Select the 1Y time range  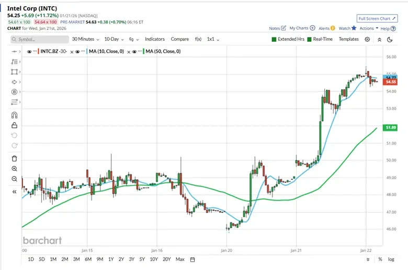click(111, 260)
